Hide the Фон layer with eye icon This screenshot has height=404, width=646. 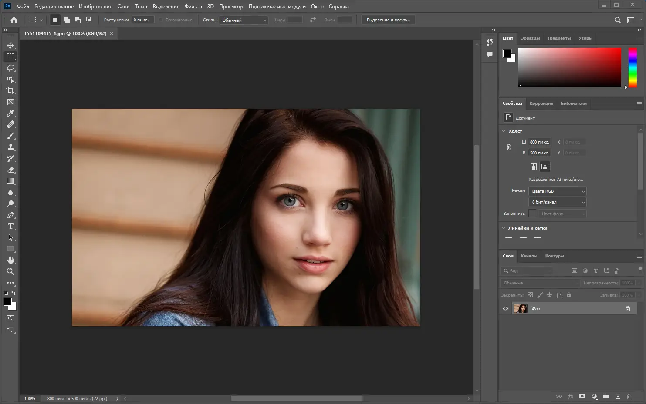coord(505,309)
